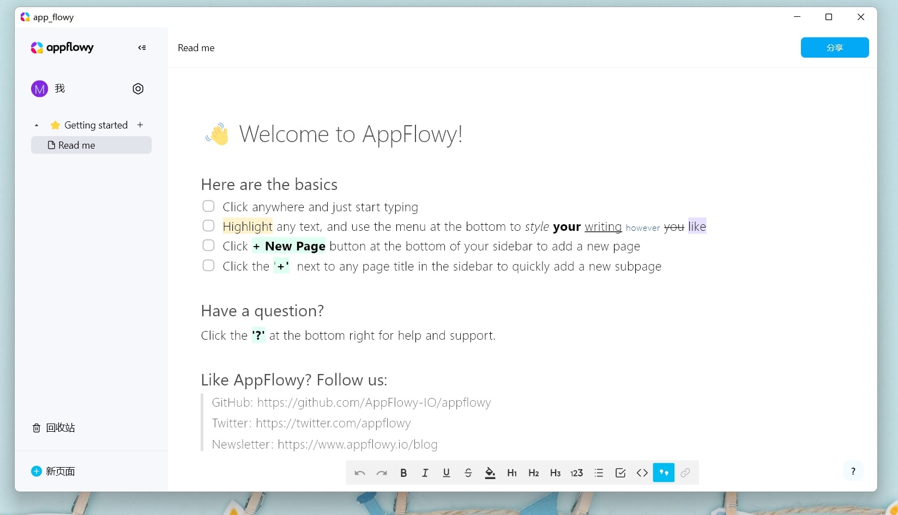898x515 pixels.
Task: Redo the last change
Action: click(x=382, y=473)
